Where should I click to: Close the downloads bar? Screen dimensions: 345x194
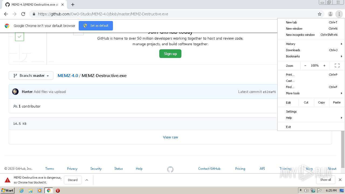click(x=340, y=180)
